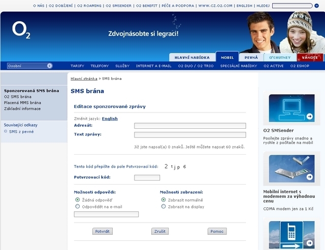The image size is (325, 250).
Task: Open the O2 SMSENDER top link
Action: (x=119, y=6)
